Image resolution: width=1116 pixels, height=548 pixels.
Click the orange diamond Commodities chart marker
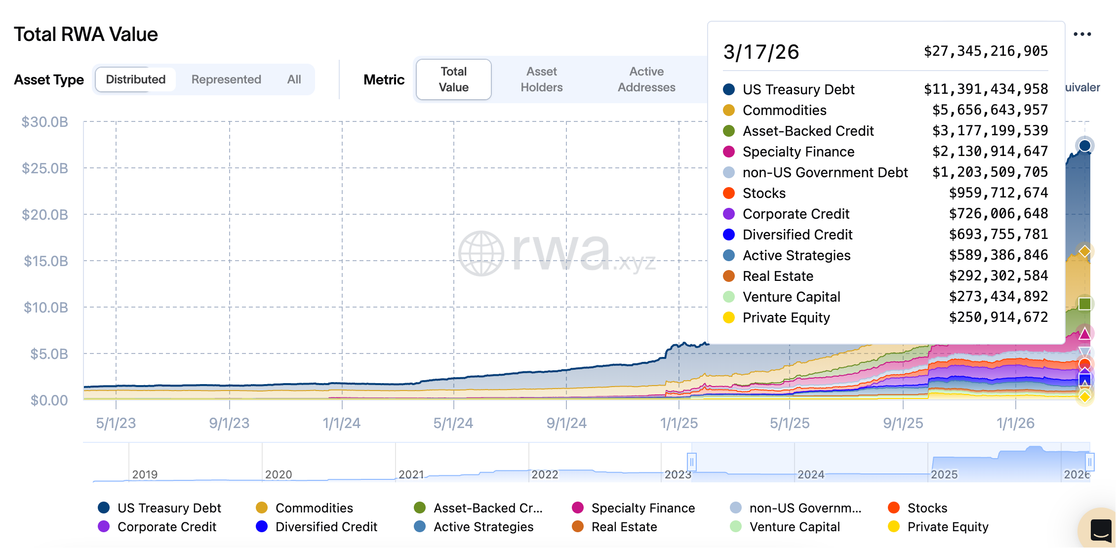[x=1085, y=251]
